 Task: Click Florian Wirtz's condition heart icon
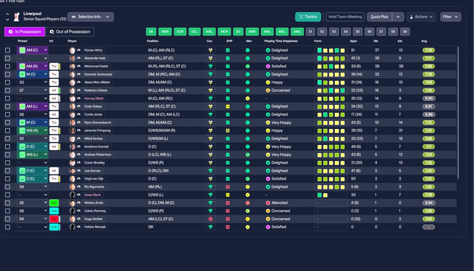click(210, 50)
